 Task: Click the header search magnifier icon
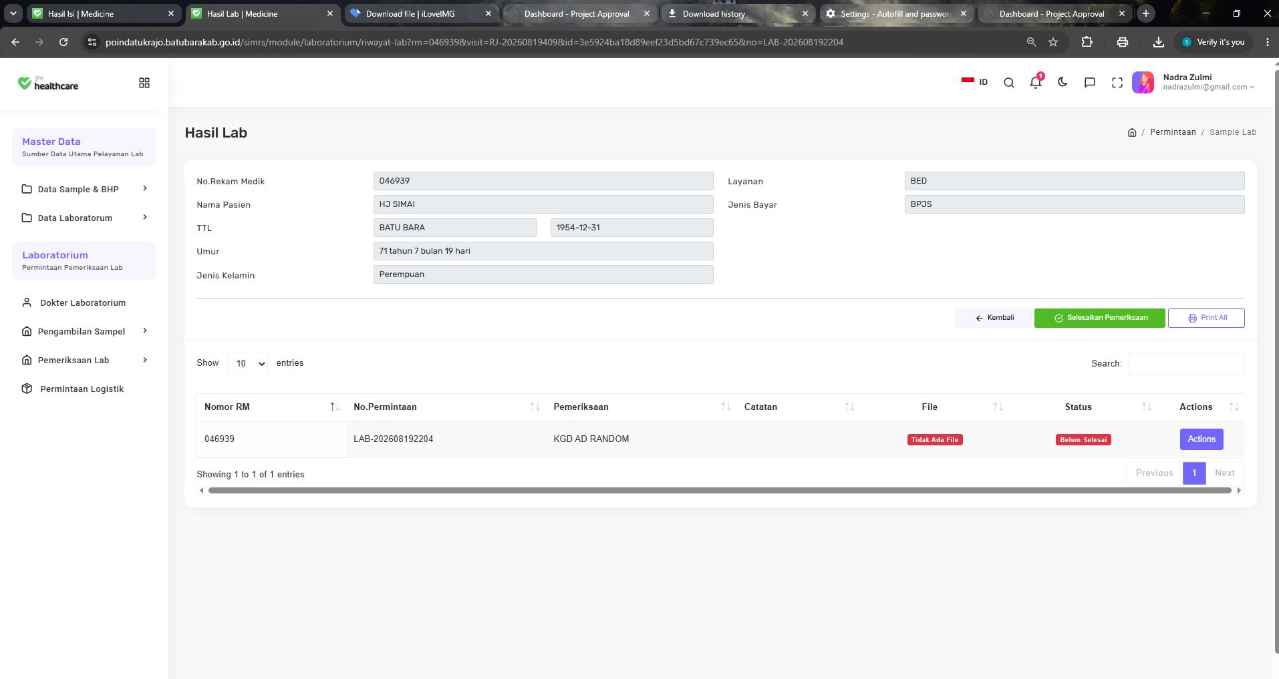1009,83
